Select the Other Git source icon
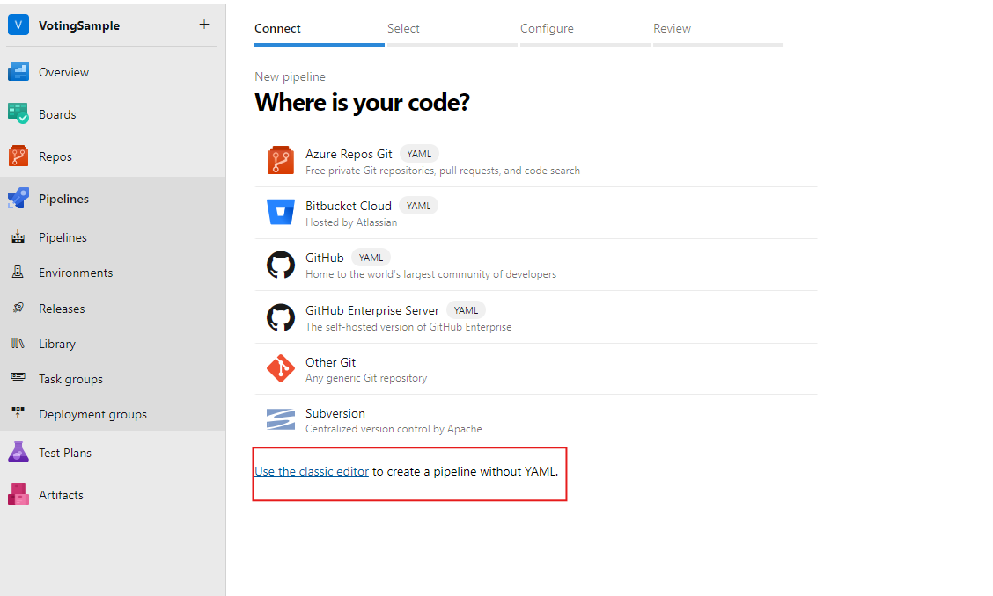The height and width of the screenshot is (596, 993). (281, 368)
